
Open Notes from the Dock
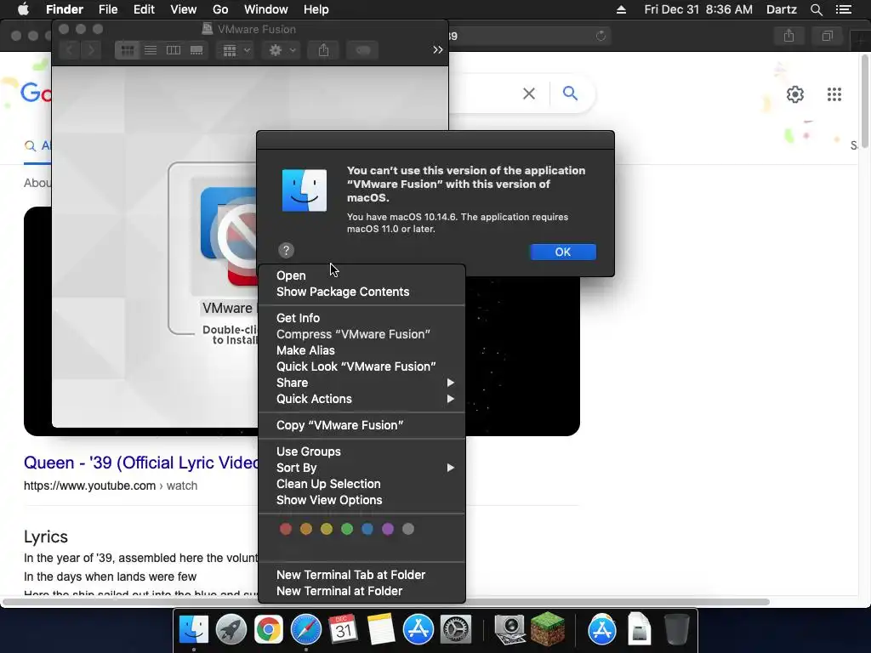tap(381, 630)
